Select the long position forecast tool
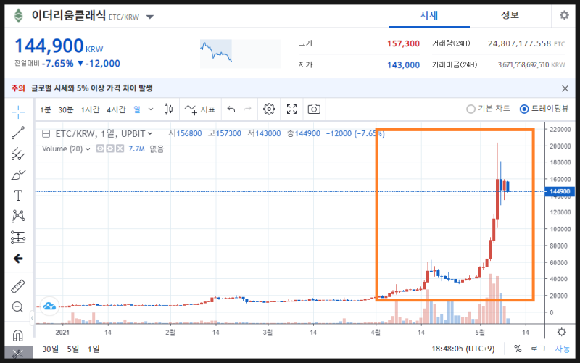This screenshot has width=580, height=363. click(x=17, y=238)
